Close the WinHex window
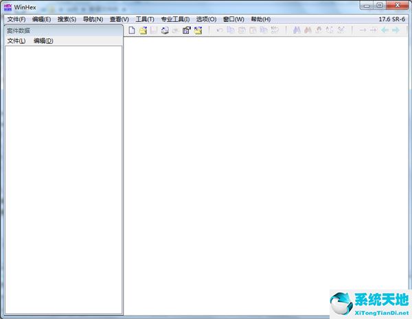This screenshot has height=319, width=412. pos(398,5)
